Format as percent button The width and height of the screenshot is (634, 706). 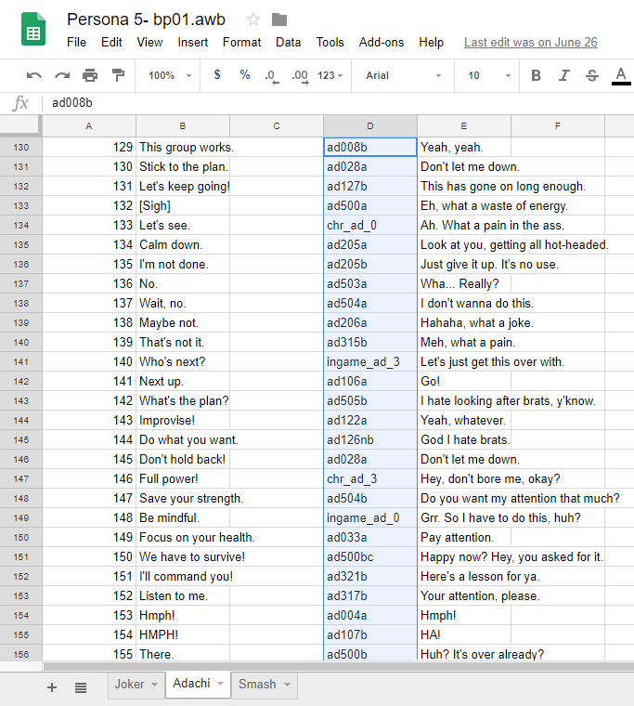244,75
